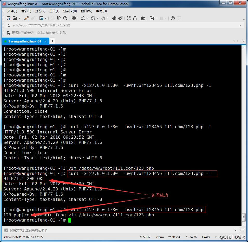Click the green terminal cursor block

(x=70, y=220)
